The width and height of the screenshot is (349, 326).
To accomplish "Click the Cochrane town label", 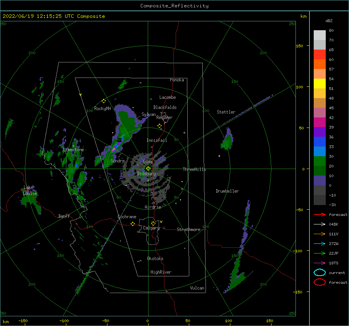I will (127, 217).
